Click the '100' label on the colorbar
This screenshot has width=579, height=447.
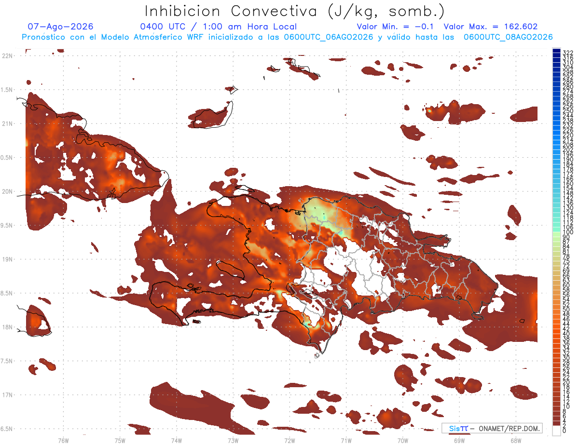tap(567, 233)
